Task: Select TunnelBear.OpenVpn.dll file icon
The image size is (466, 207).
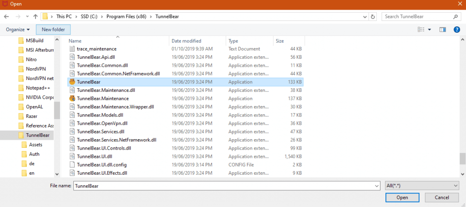Action: (72, 123)
